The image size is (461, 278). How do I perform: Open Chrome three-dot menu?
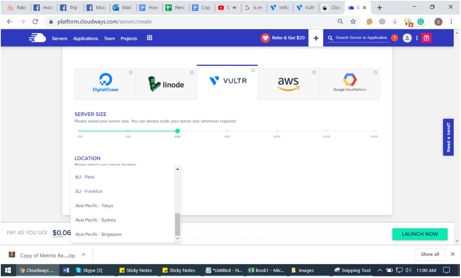click(451, 22)
